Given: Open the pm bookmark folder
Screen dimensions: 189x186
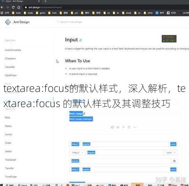Looking at the screenshot, I should 75,13.
